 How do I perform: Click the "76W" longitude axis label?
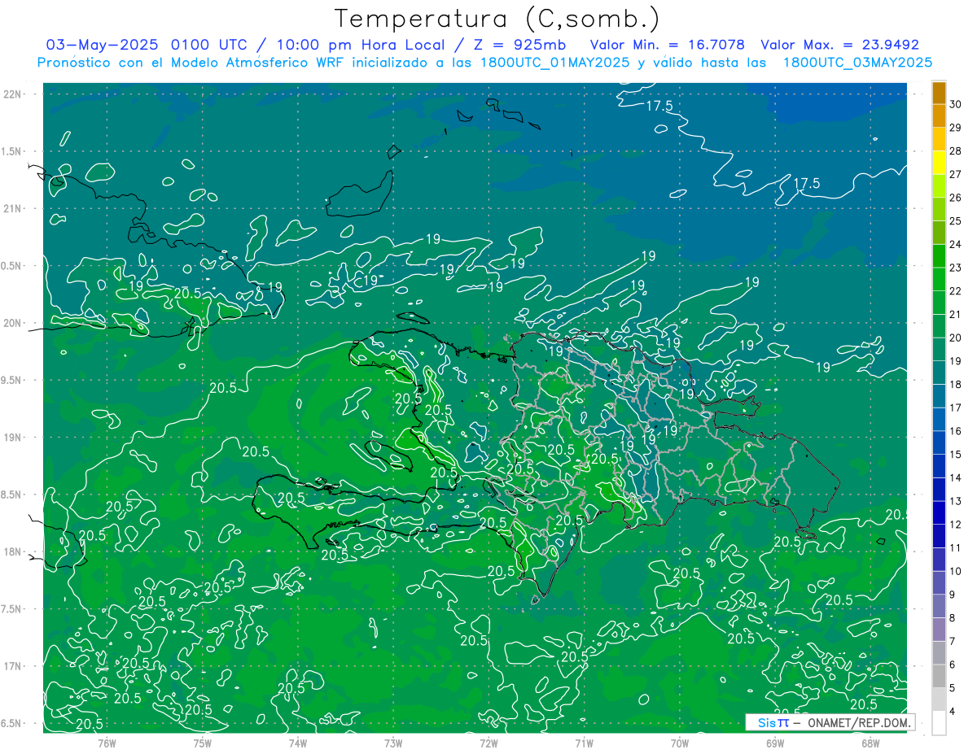pos(107,743)
